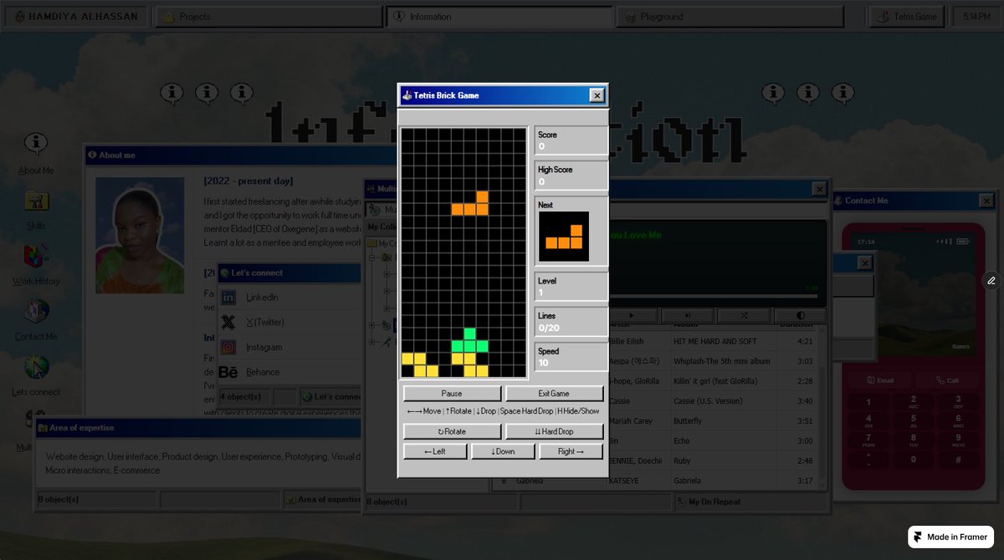Toggle shuffle in the music player

coord(744,316)
